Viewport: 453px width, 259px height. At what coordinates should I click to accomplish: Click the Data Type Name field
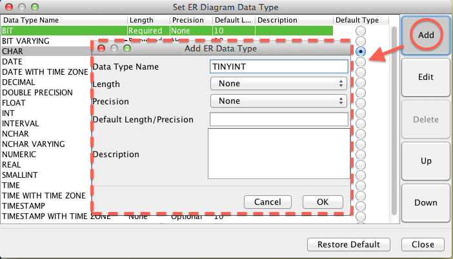tap(279, 66)
